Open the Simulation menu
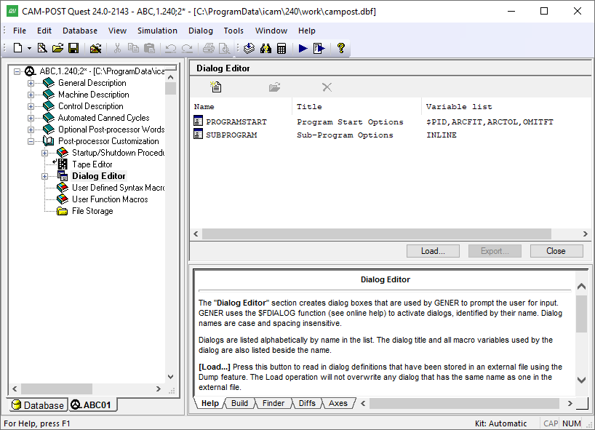This screenshot has height=430, width=595. click(157, 31)
